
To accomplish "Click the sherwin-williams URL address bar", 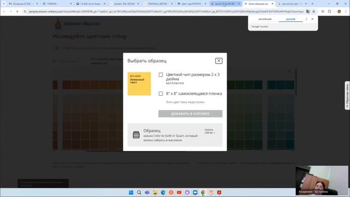I will [x=166, y=11].
